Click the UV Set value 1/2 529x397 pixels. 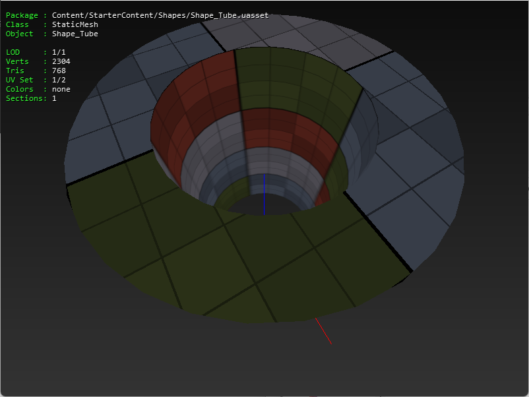click(x=59, y=80)
